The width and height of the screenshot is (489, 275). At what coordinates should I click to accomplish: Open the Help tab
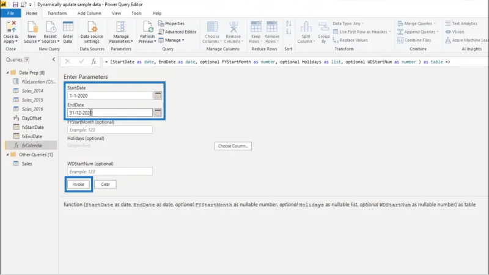pos(157,13)
